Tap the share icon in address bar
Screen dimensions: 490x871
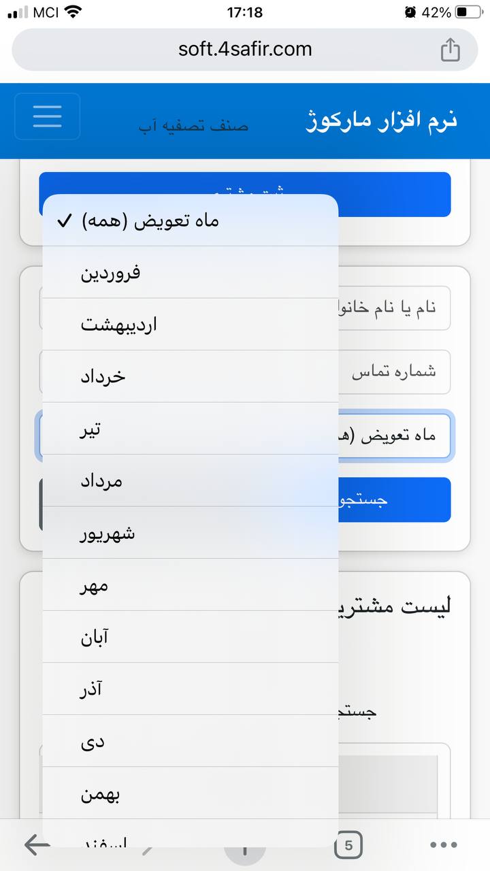[450, 50]
